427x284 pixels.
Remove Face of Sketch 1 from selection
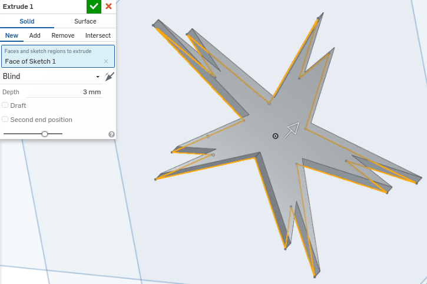(106, 62)
